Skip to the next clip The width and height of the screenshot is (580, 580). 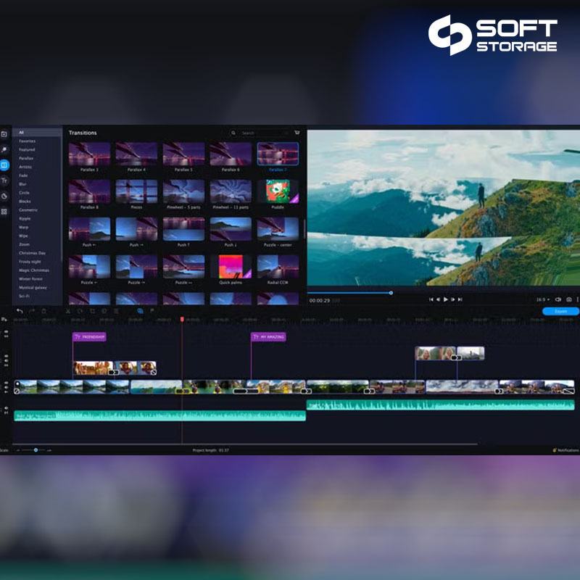tap(460, 299)
